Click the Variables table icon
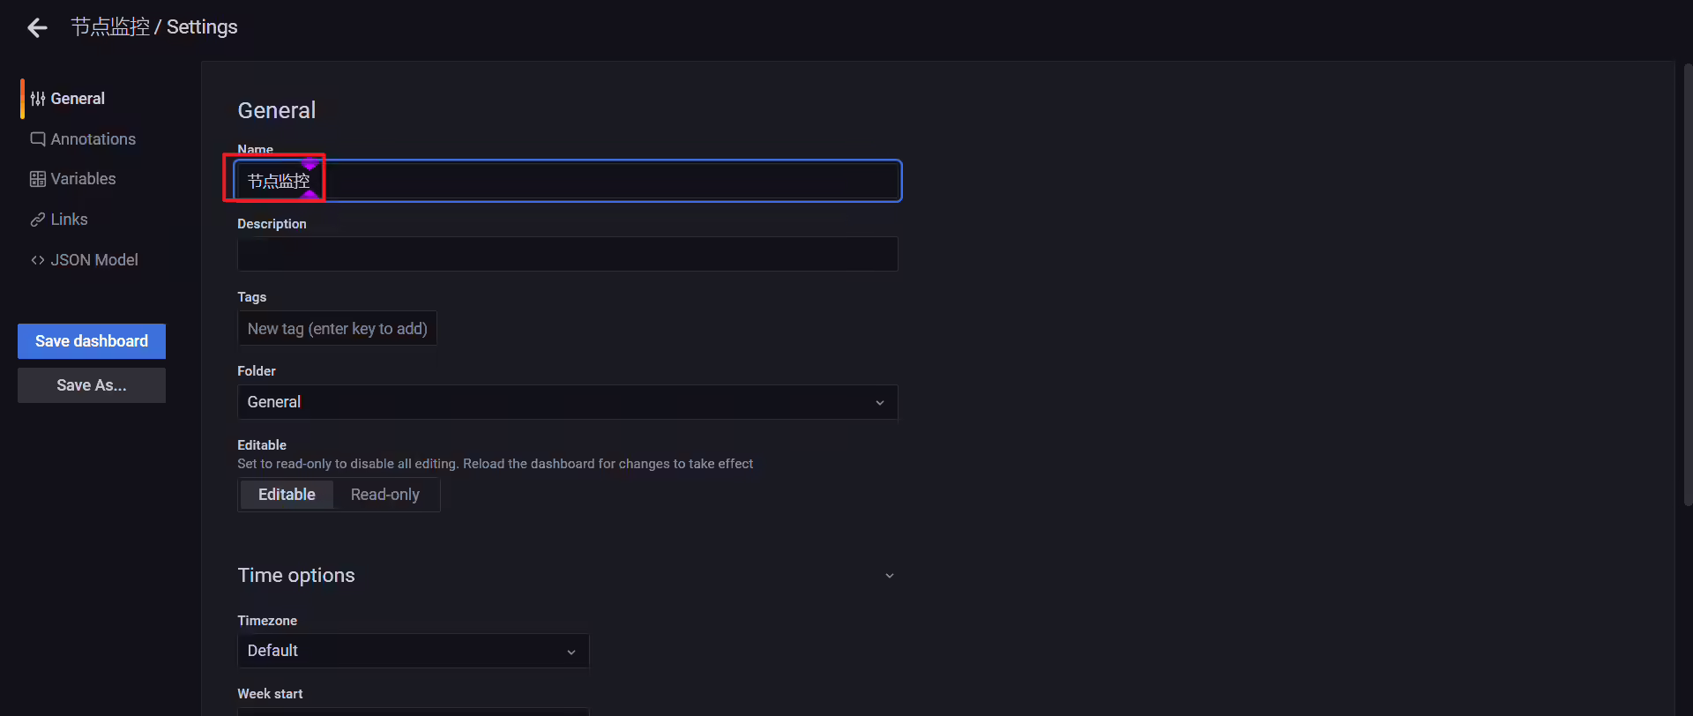Image resolution: width=1693 pixels, height=716 pixels. point(38,179)
